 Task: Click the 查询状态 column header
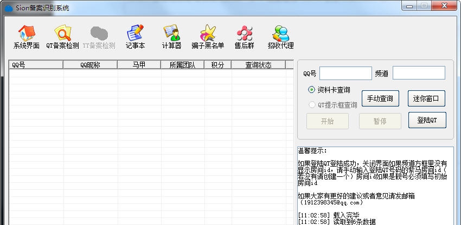click(x=258, y=65)
